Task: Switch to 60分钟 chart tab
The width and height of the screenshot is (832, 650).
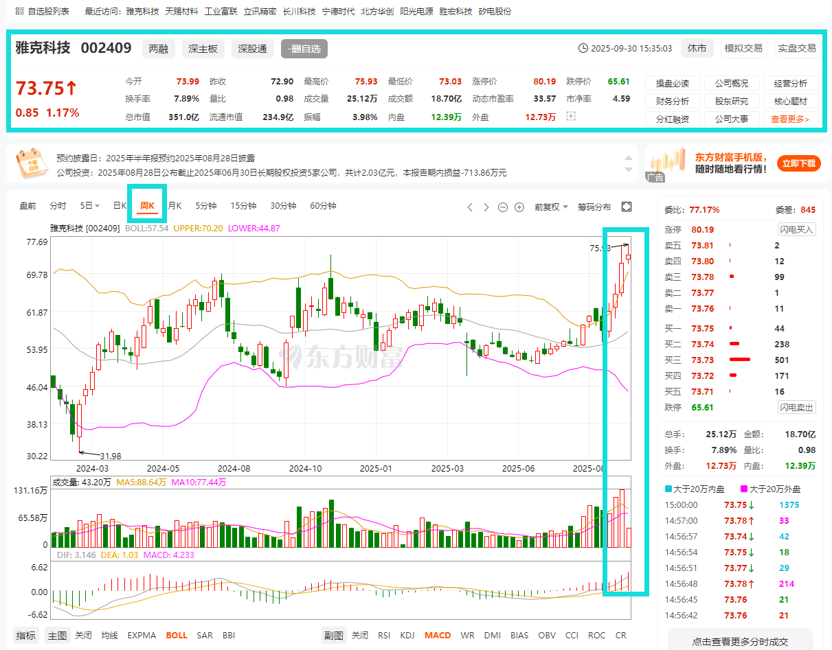Action: [x=323, y=206]
